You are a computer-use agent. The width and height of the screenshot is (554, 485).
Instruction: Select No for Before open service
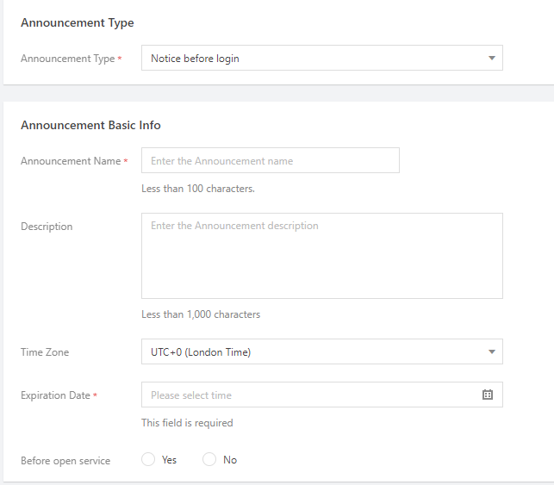(209, 459)
